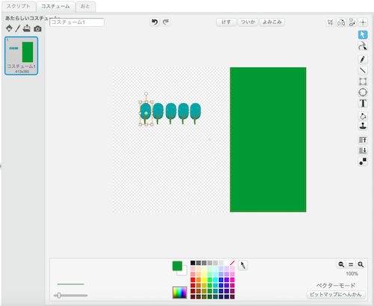Open the コスチューム tab
Viewport: 374px width, 306px height.
tap(55, 6)
